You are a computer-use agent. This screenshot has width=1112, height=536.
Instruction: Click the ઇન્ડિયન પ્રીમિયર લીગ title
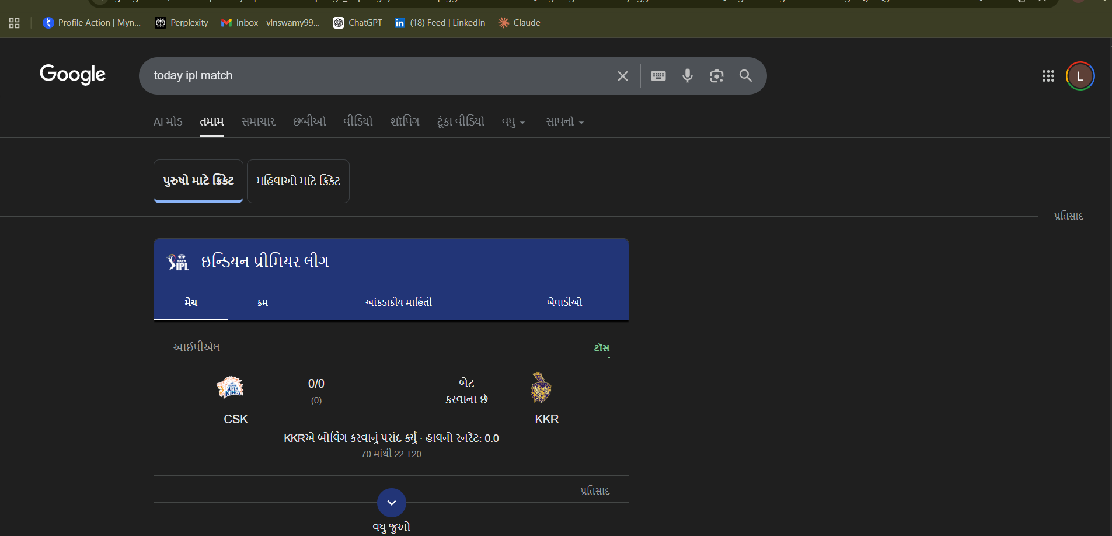(x=265, y=262)
